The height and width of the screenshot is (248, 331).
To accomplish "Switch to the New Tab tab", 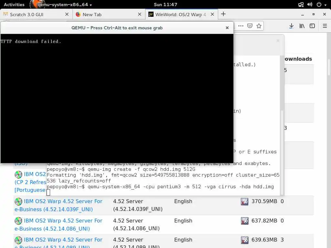I will tap(109, 14).
